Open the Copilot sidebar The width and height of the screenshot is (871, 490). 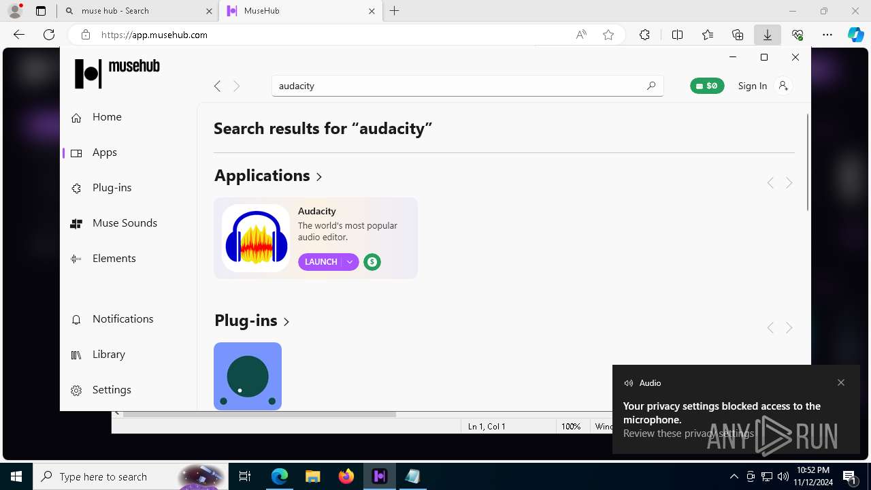click(855, 35)
